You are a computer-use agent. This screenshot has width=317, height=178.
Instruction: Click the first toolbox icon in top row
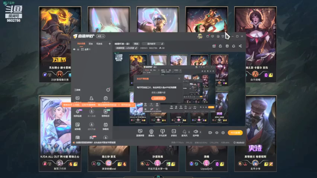point(77,98)
